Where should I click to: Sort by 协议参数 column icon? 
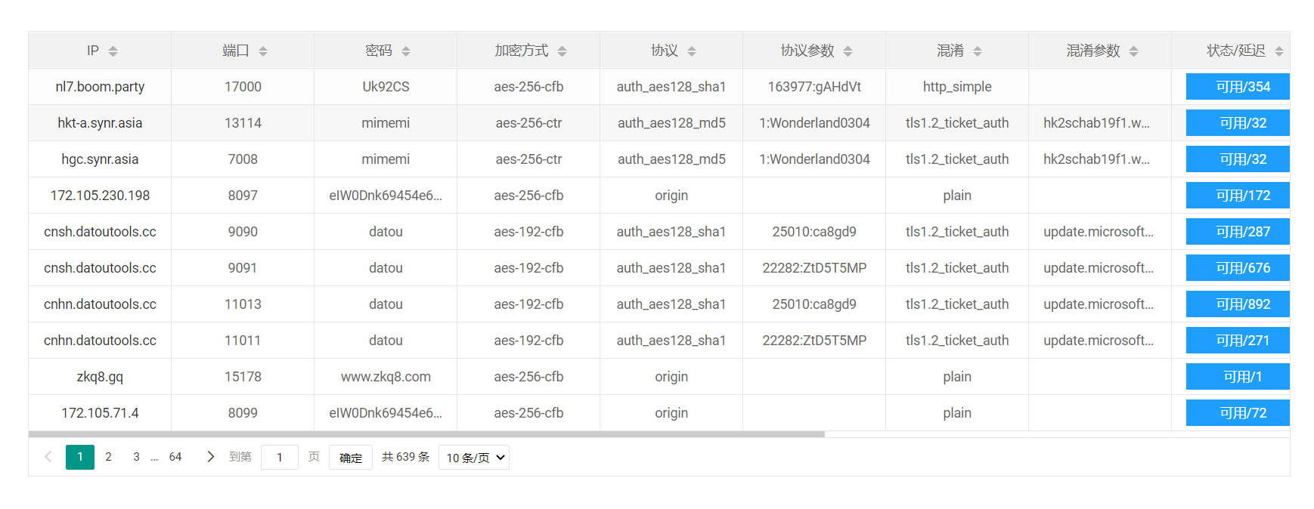tap(848, 51)
